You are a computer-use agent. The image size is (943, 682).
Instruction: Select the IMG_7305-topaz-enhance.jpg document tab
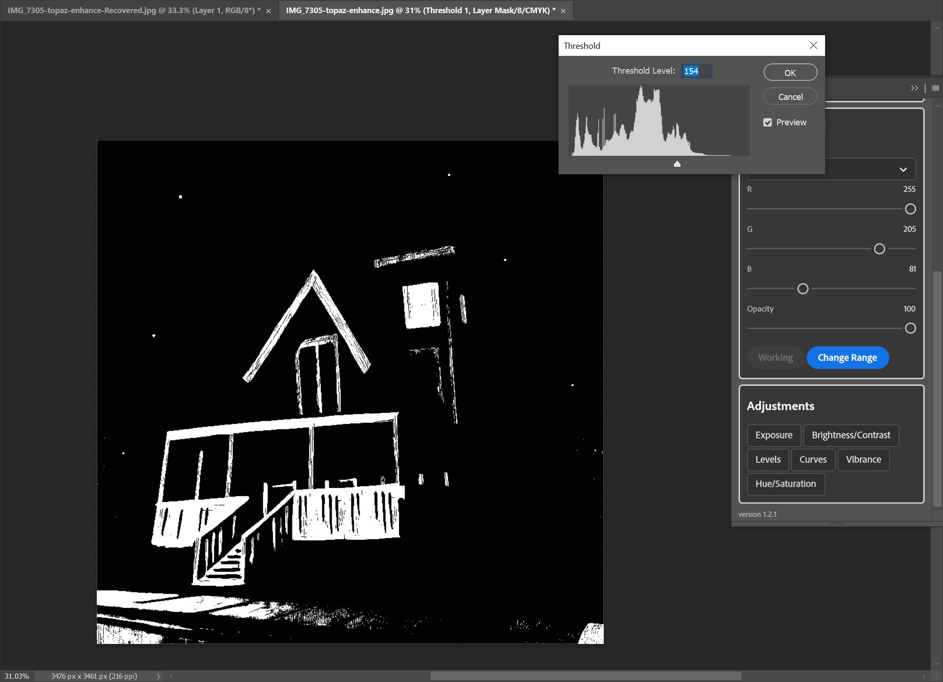click(x=421, y=10)
